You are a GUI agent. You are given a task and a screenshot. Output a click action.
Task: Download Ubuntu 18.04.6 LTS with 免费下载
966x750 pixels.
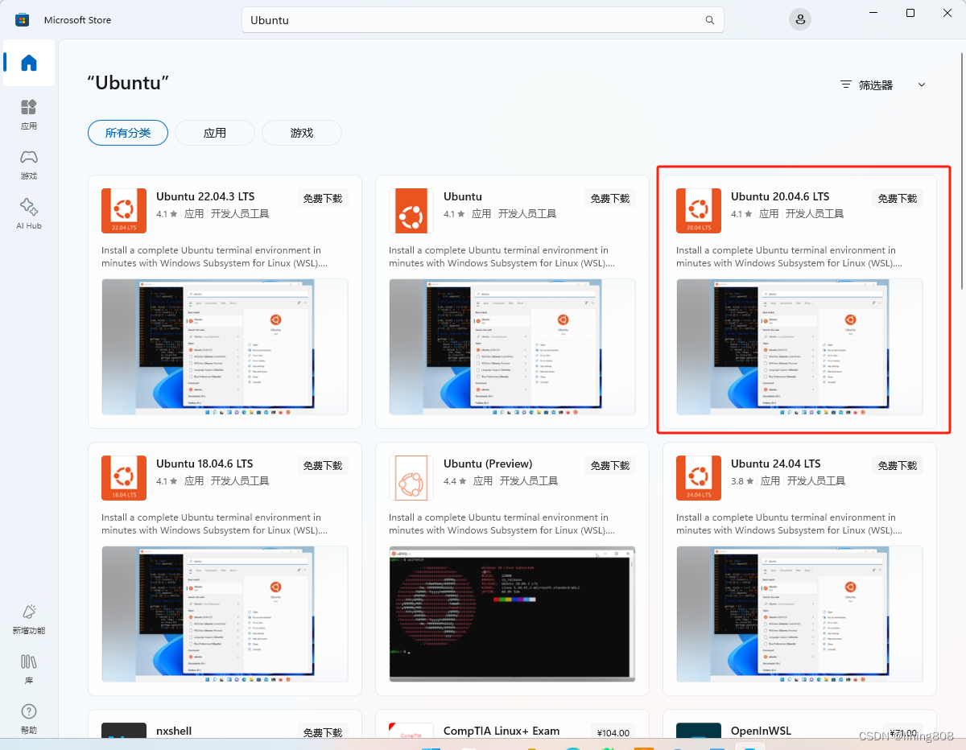(323, 465)
